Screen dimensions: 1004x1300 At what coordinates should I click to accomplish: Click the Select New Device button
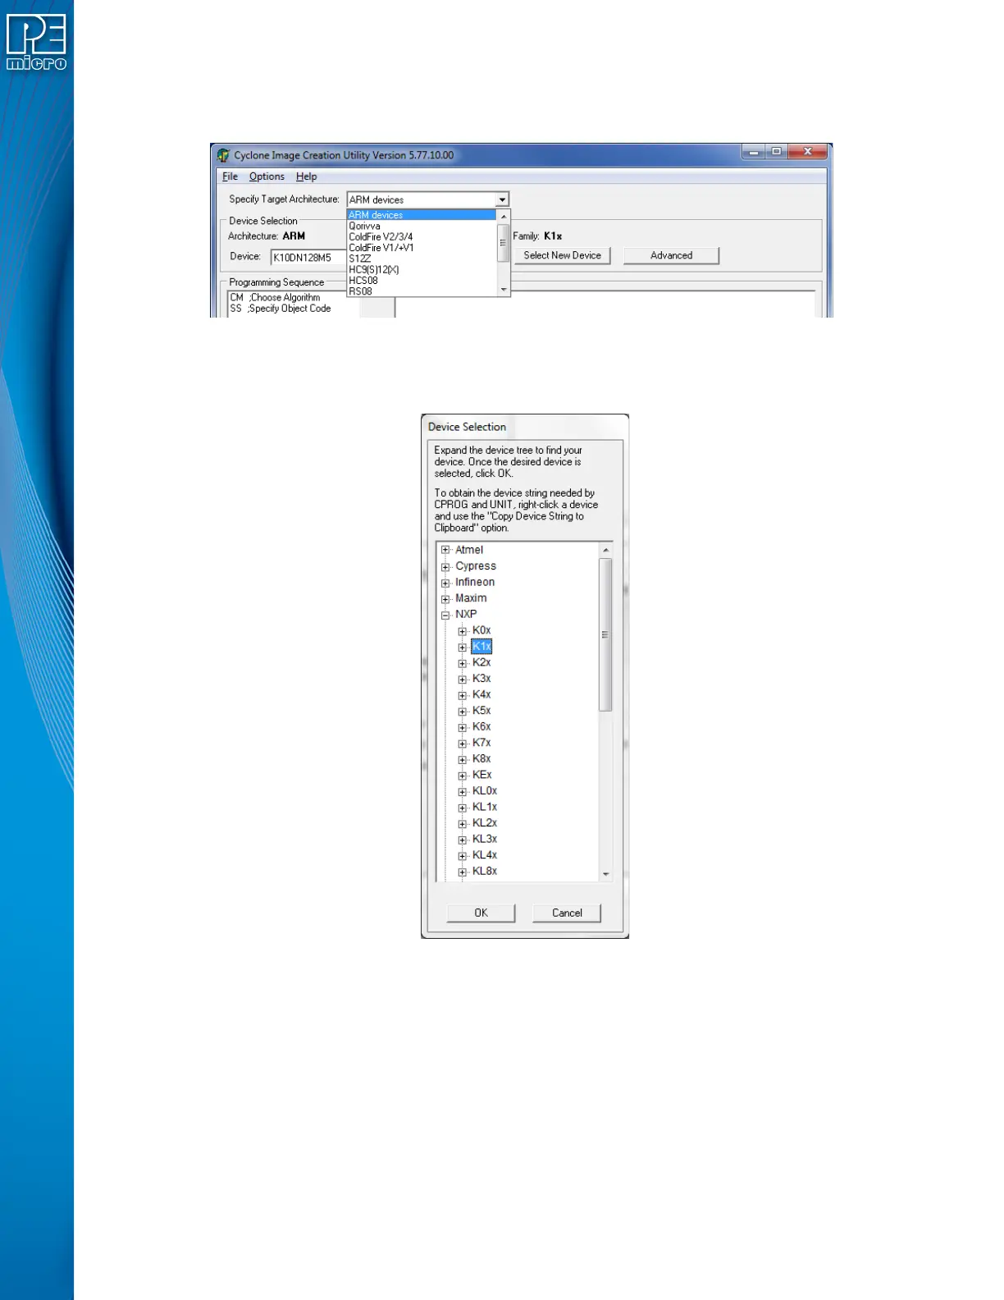coord(563,255)
